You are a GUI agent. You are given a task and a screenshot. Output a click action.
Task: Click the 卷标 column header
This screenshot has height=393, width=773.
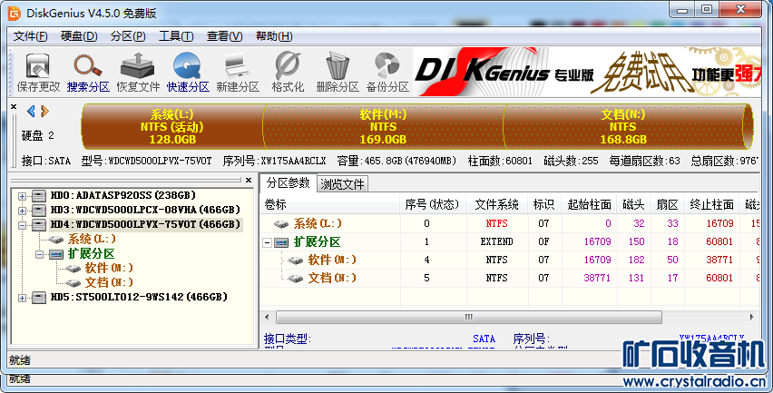click(330, 203)
